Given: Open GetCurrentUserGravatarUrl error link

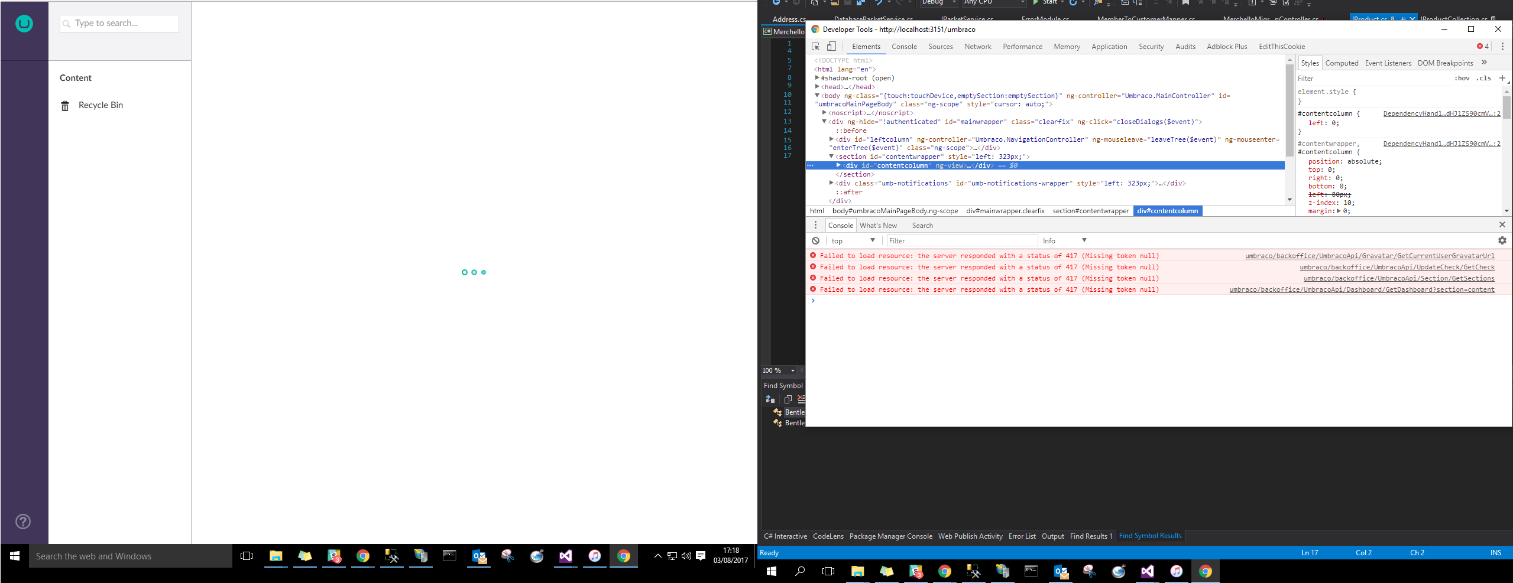Looking at the screenshot, I should pyautogui.click(x=1369, y=256).
